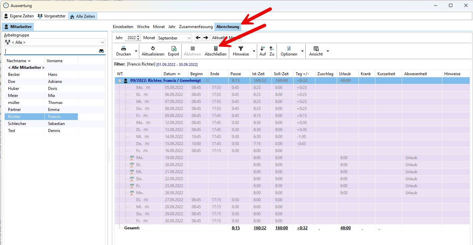Collapse the 09/2022 Richter tree row
The image size is (473, 245).
[x=120, y=81]
